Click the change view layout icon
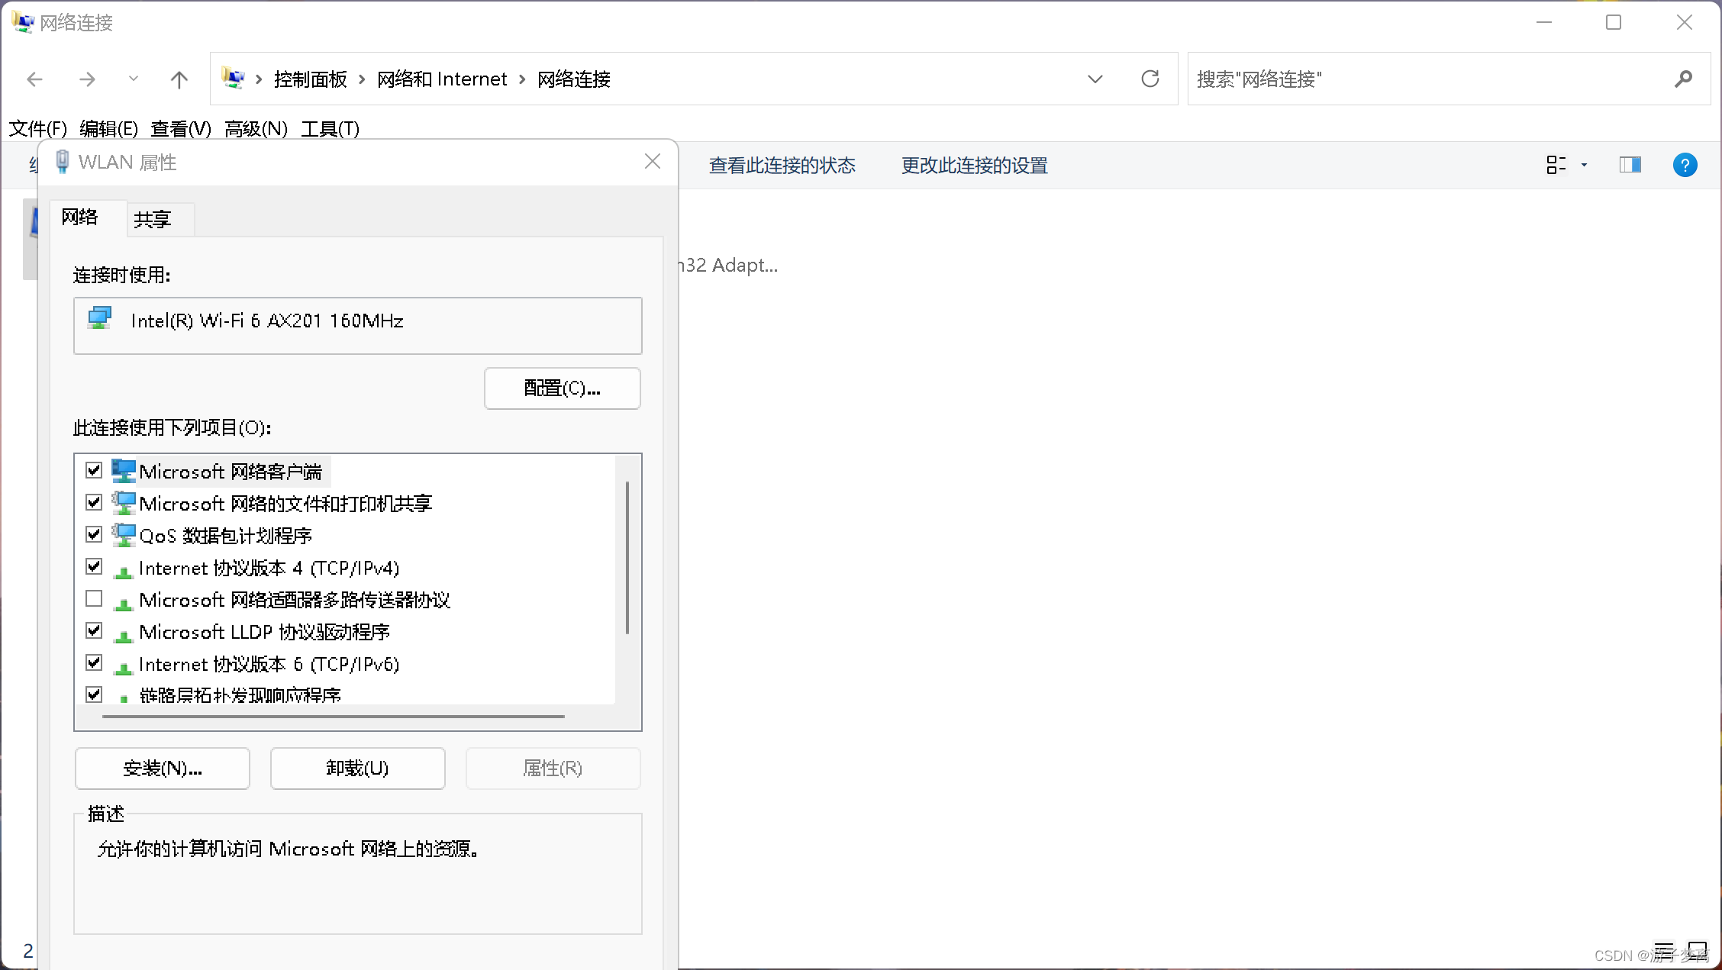This screenshot has width=1722, height=970. point(1556,165)
